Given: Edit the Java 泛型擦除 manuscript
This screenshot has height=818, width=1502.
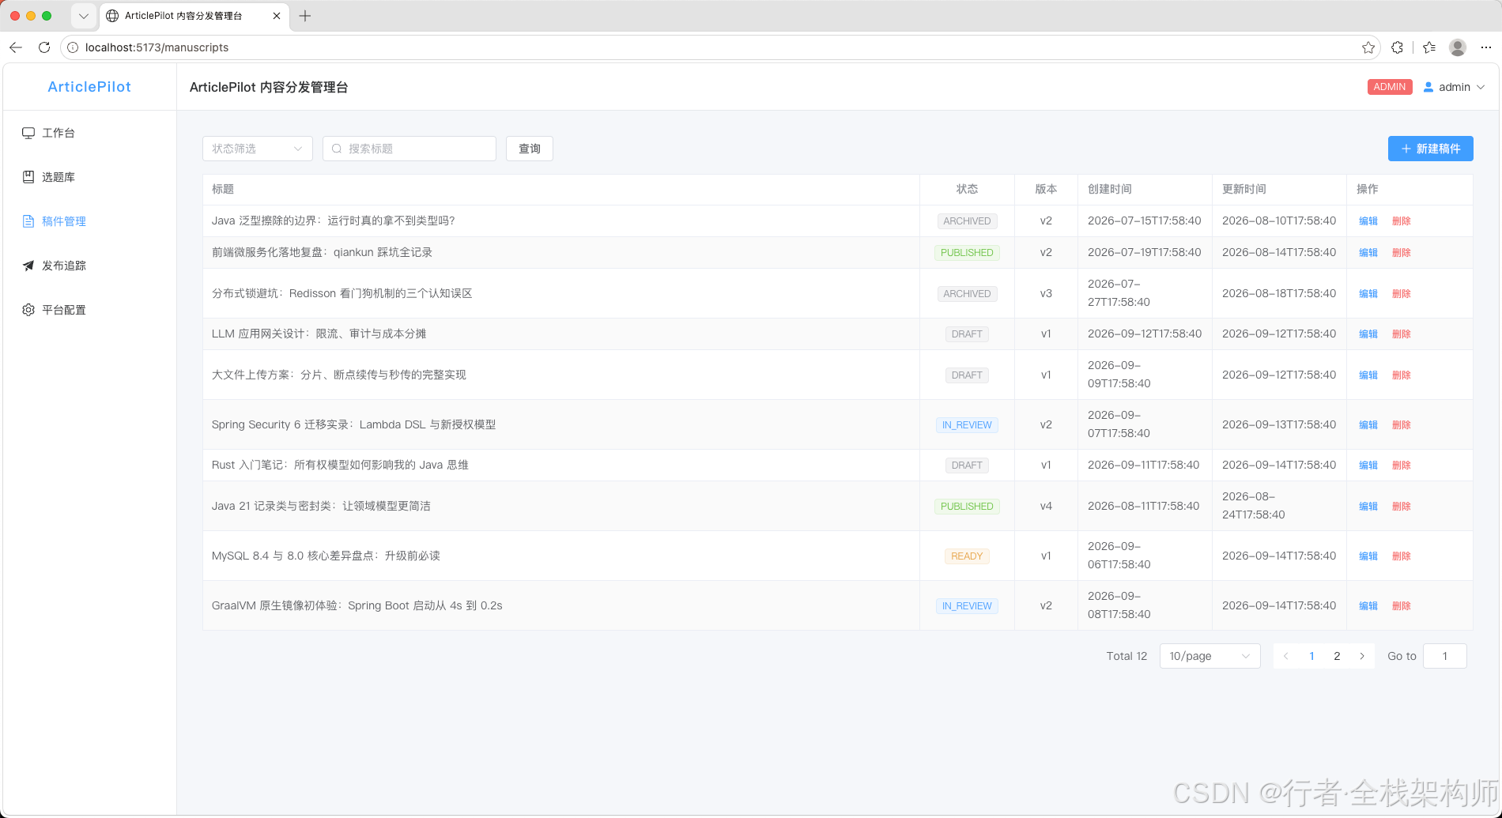Looking at the screenshot, I should point(1368,221).
